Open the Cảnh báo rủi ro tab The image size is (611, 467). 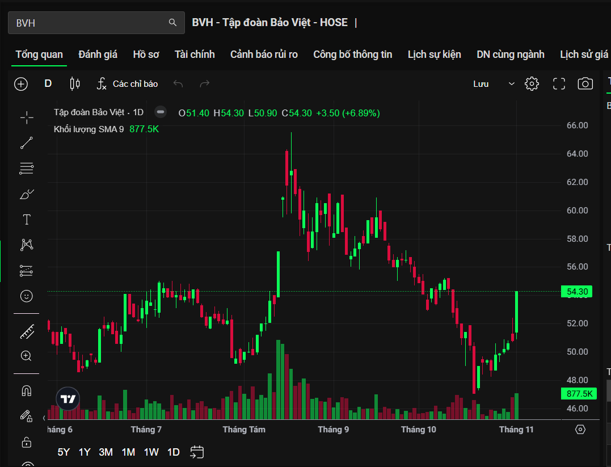click(264, 54)
